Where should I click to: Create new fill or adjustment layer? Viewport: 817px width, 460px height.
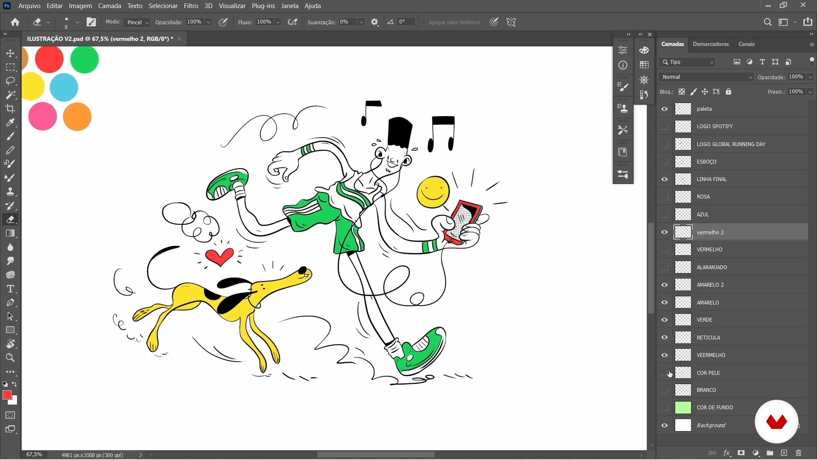coord(756,453)
